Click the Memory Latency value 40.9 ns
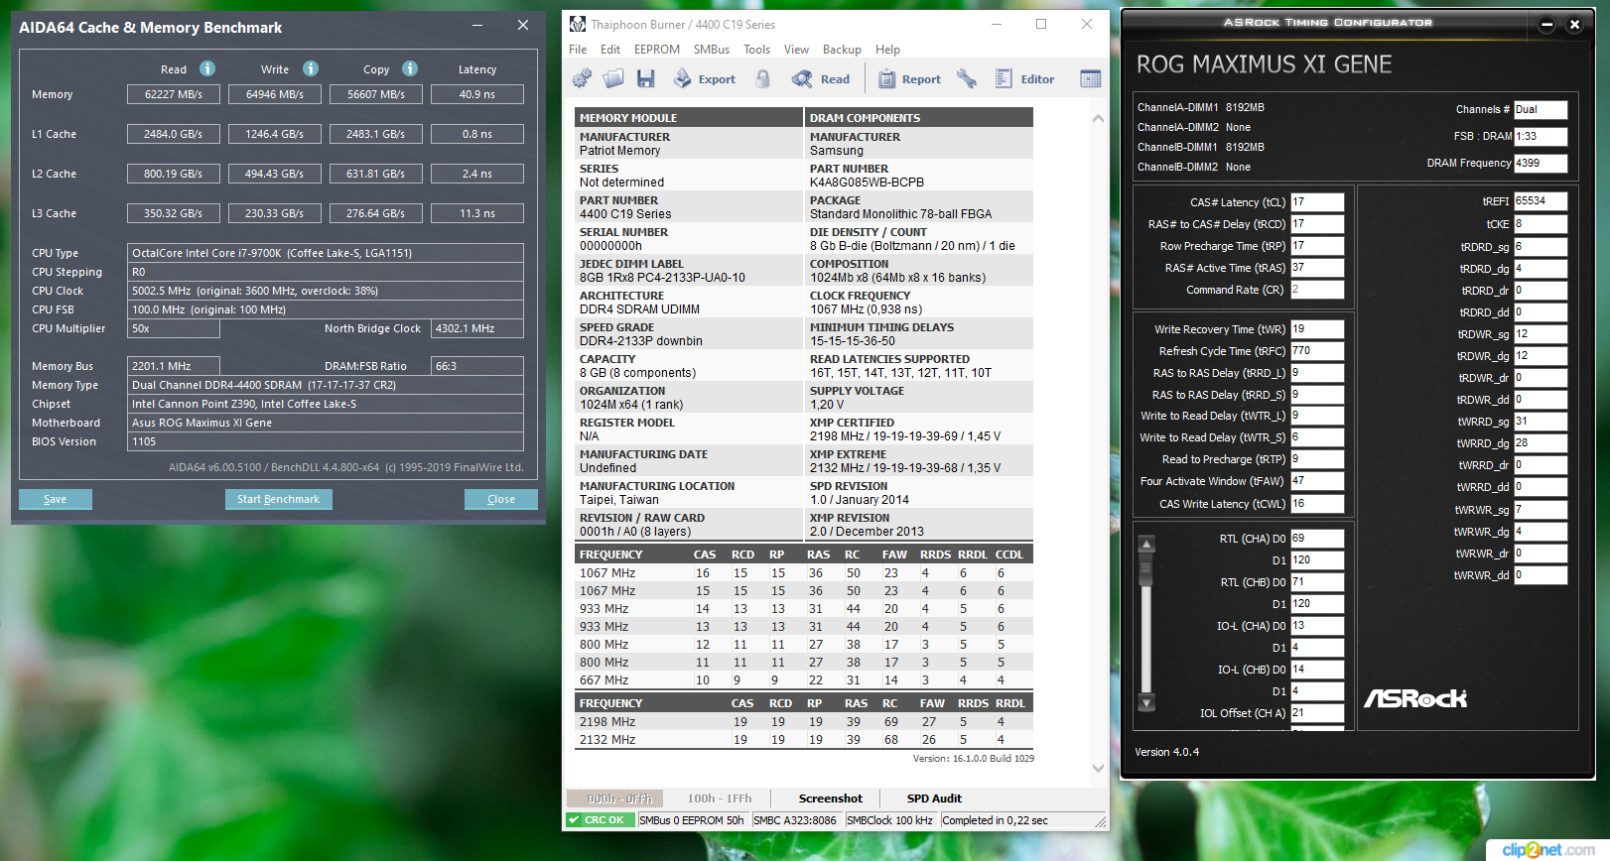 477,94
